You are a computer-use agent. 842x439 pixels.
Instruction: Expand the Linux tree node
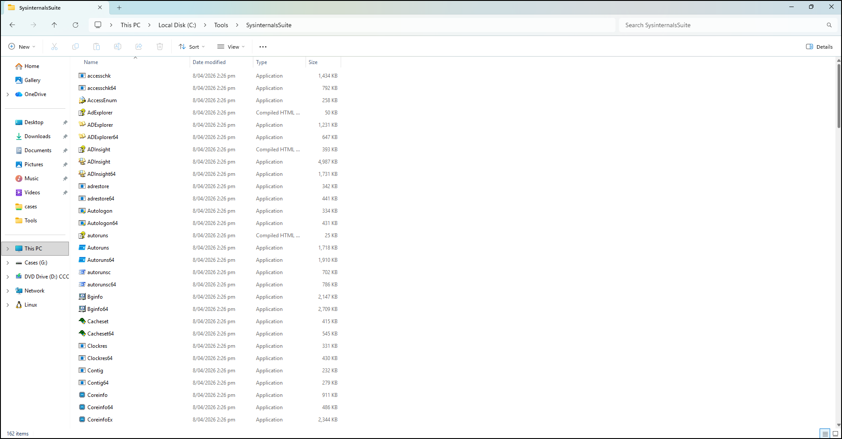(7, 305)
